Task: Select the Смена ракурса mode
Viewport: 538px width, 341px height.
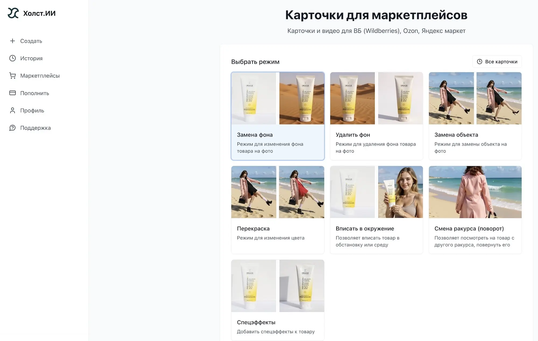Action: (475, 209)
